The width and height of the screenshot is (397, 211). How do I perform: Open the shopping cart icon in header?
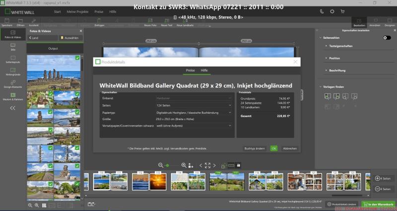pyautogui.click(x=342, y=11)
